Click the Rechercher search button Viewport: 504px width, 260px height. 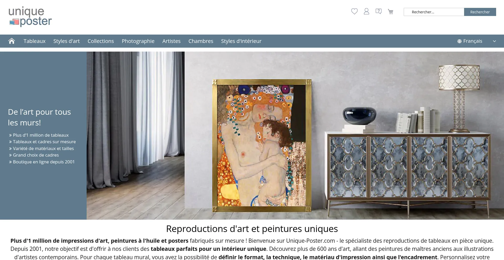(x=480, y=12)
